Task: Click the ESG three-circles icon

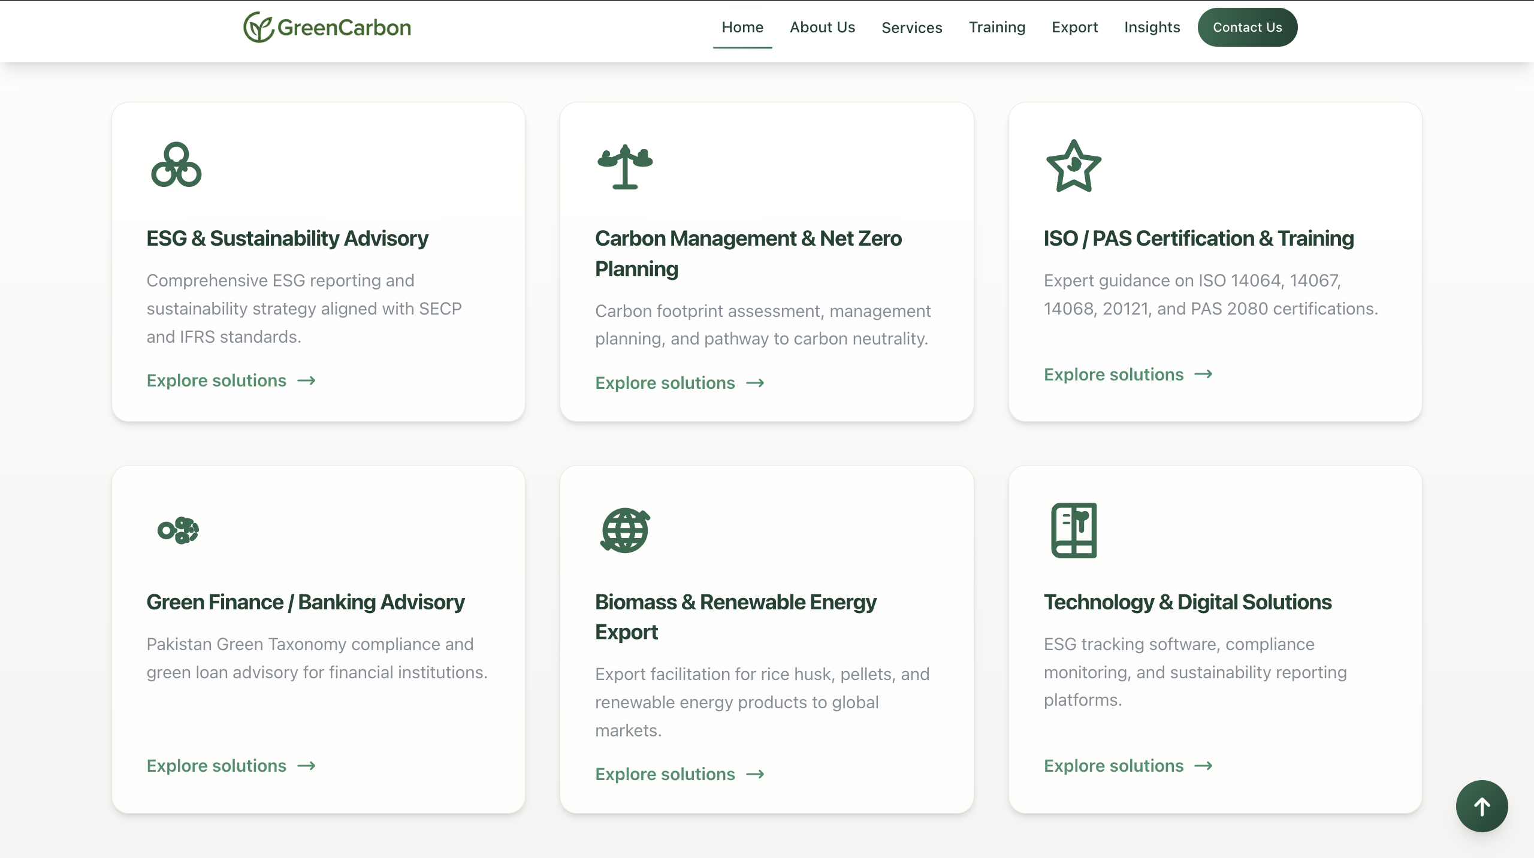Action: click(x=176, y=165)
